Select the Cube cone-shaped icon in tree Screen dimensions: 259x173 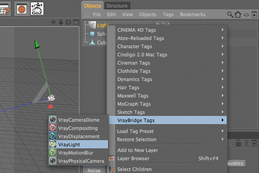pyautogui.click(x=92, y=42)
